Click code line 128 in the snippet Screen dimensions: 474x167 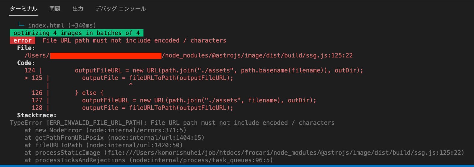(132, 108)
